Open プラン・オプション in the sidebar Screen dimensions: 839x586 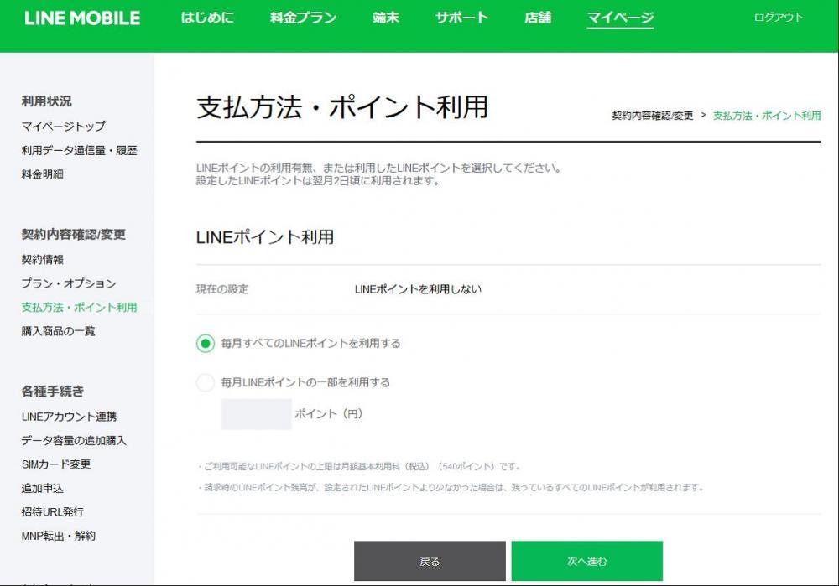click(69, 283)
